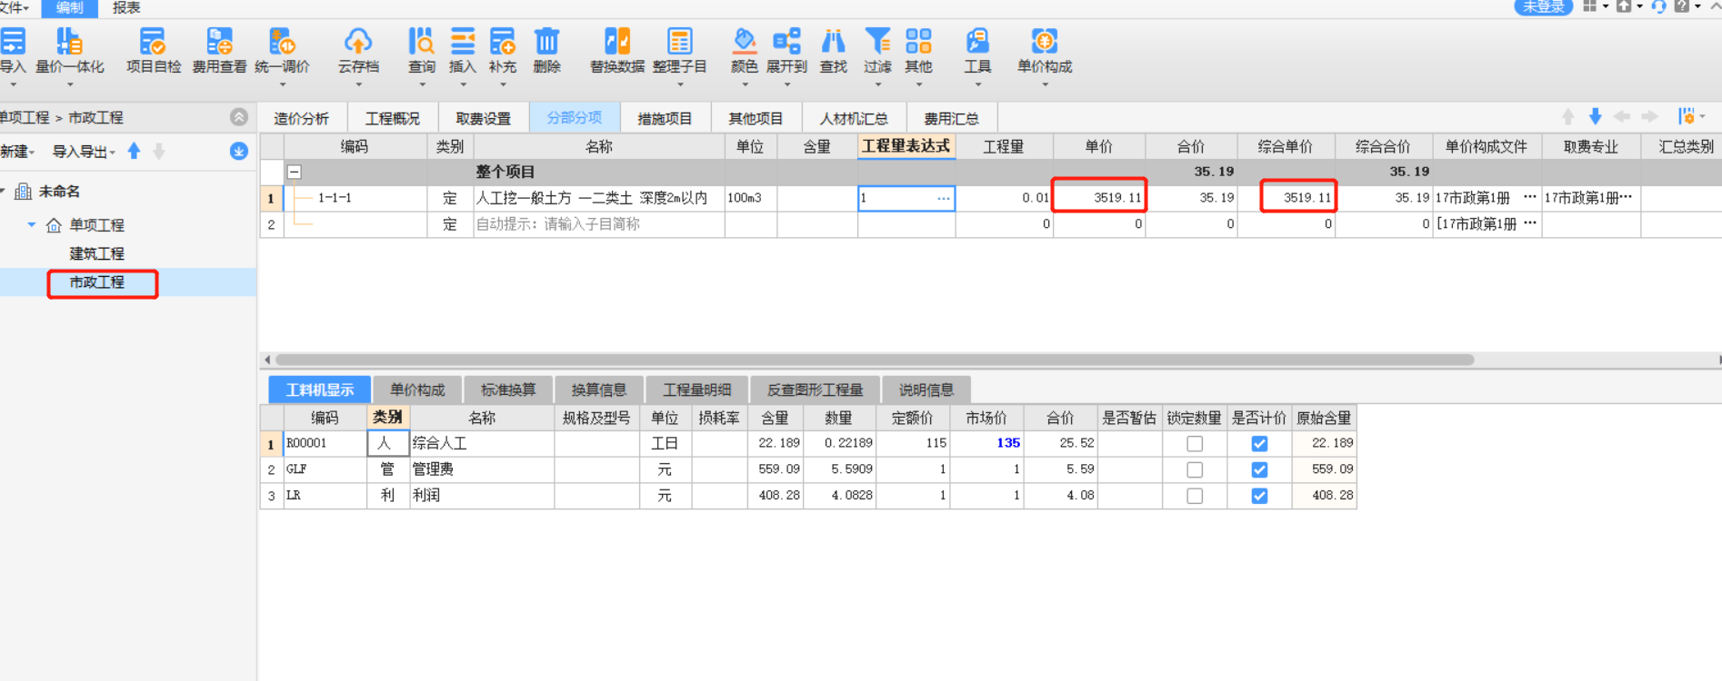This screenshot has width=1722, height=681.
Task: Open 单价构成 bottom panel tab
Action: pyautogui.click(x=417, y=390)
